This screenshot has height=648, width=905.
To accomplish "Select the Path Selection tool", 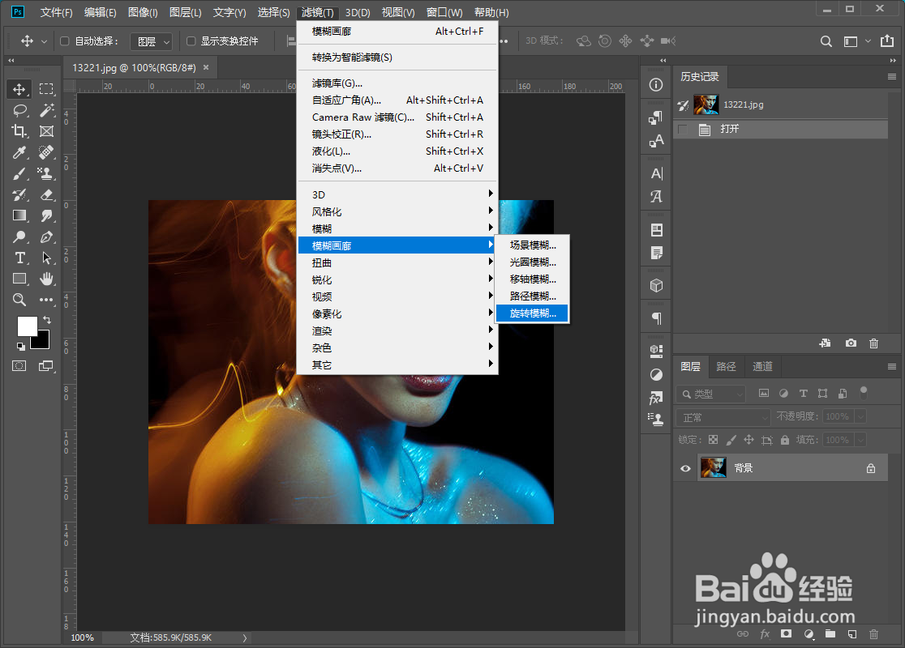I will pyautogui.click(x=46, y=258).
